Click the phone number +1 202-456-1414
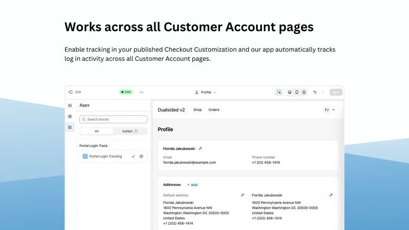Viewport: 409px width, 230px height. [x=266, y=163]
